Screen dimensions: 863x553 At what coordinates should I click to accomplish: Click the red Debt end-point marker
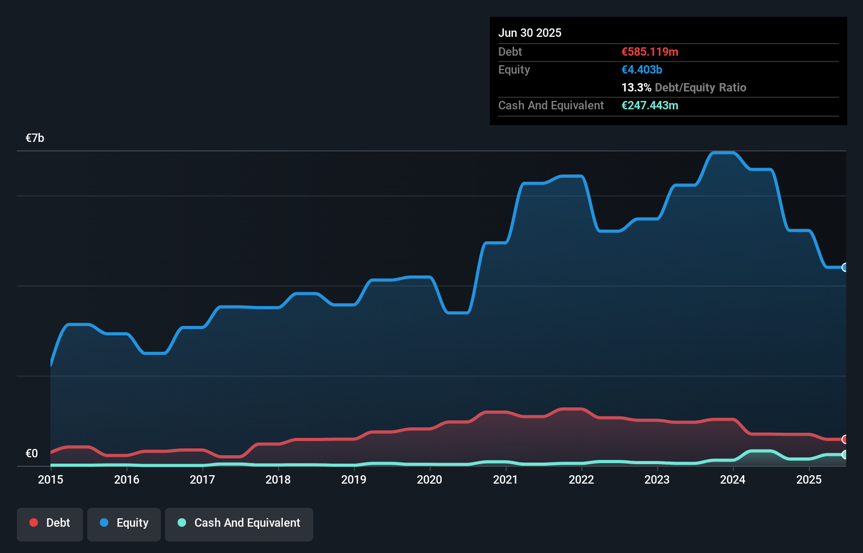click(x=845, y=439)
